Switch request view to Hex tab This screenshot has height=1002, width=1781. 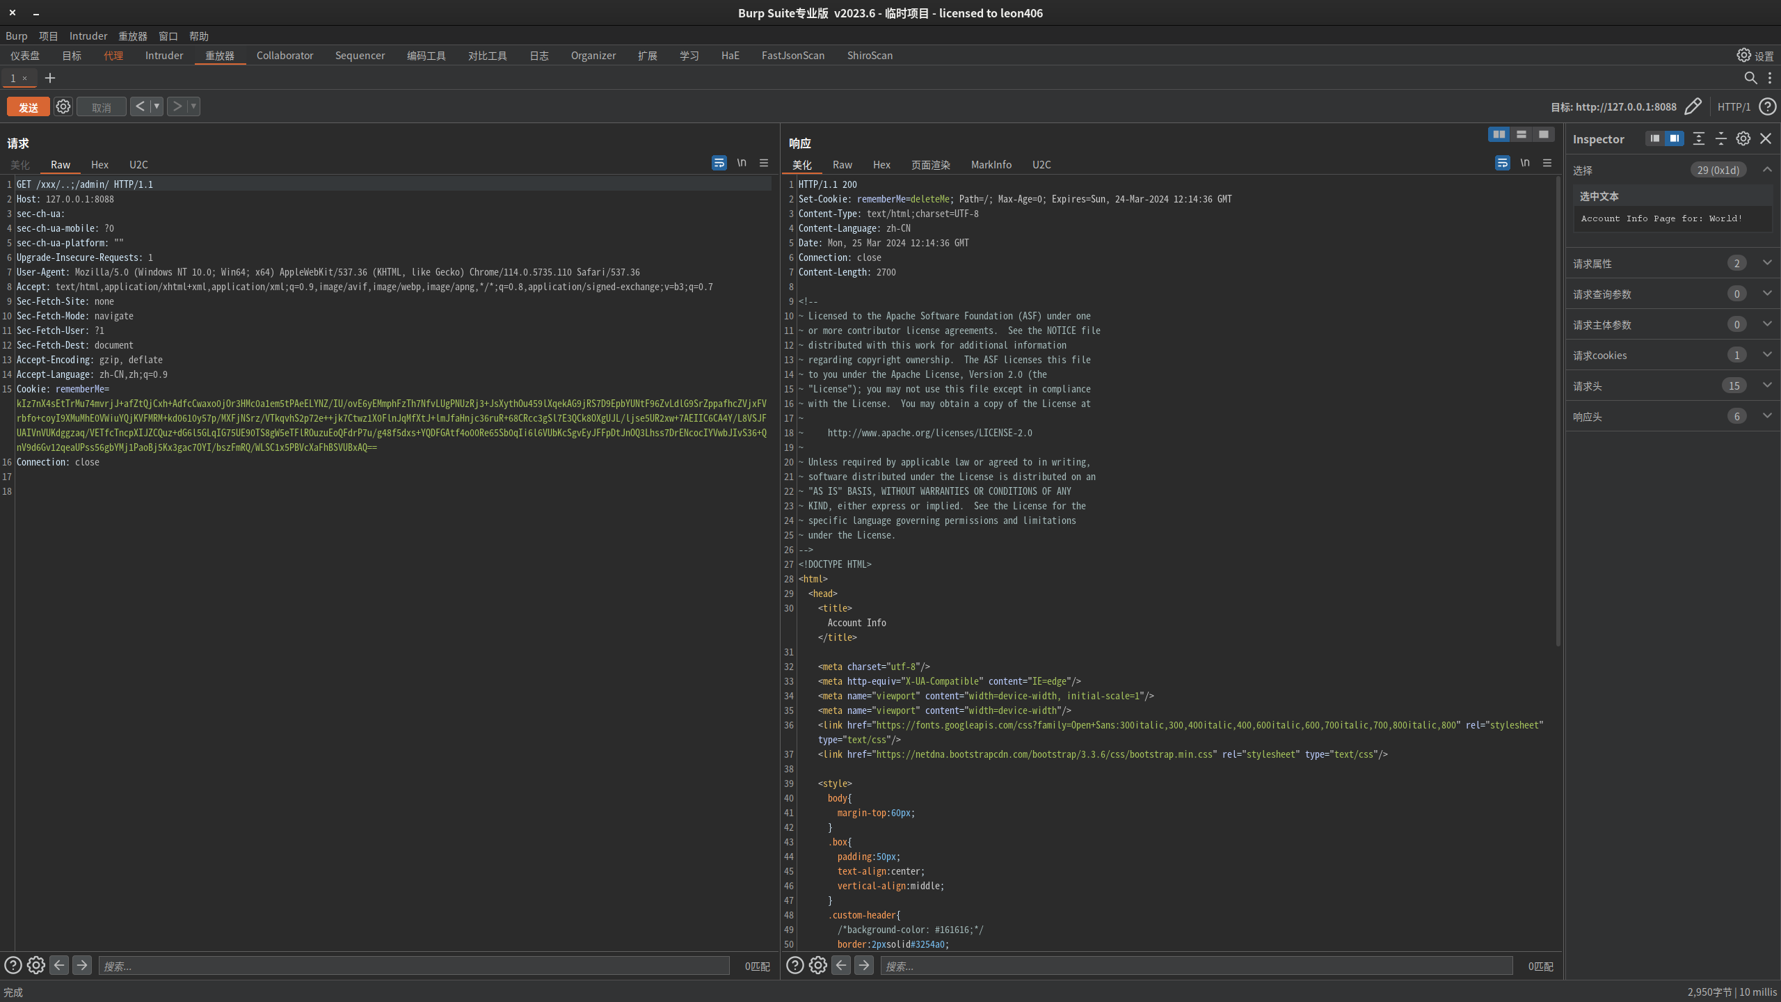click(x=99, y=164)
